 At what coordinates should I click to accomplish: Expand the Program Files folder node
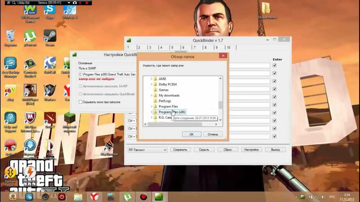point(152,106)
